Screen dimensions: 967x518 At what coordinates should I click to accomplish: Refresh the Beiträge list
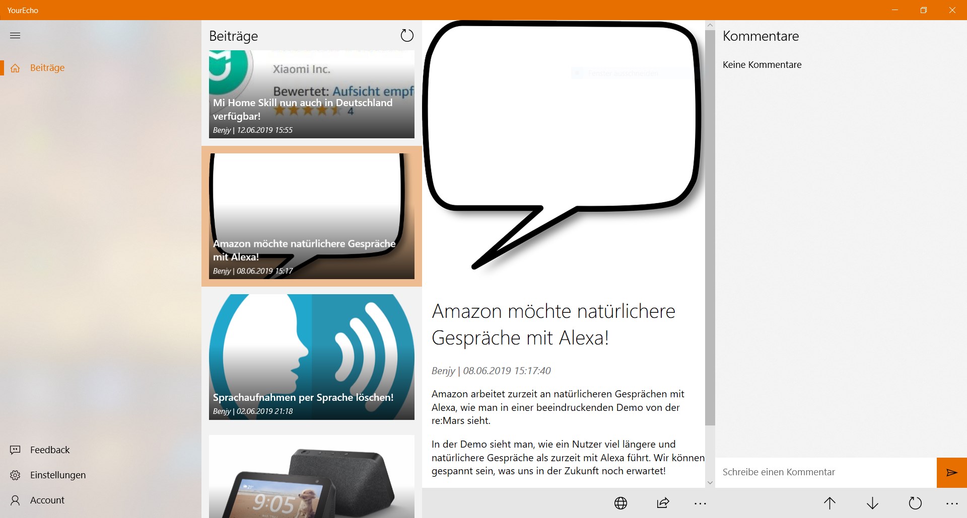[x=407, y=36]
